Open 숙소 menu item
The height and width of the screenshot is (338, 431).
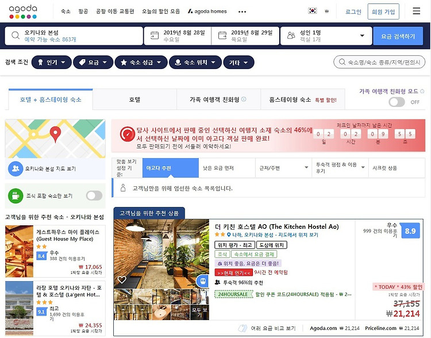(x=66, y=11)
